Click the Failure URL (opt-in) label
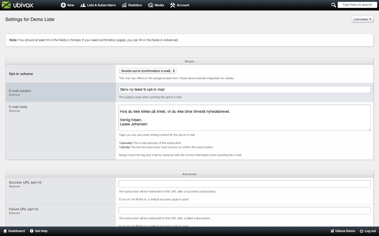This screenshot has width=379, height=236. (24, 209)
